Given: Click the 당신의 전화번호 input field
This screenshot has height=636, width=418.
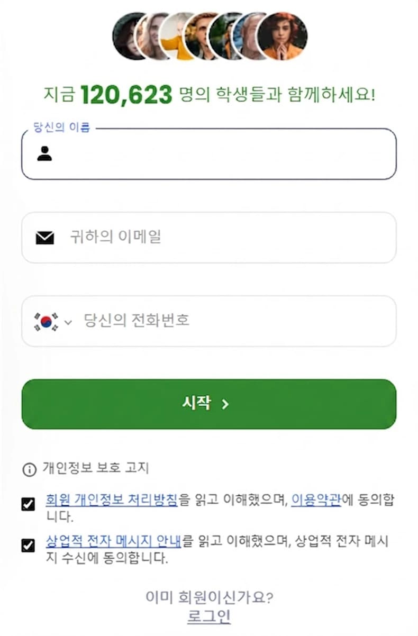Looking at the screenshot, I should coord(209,321).
